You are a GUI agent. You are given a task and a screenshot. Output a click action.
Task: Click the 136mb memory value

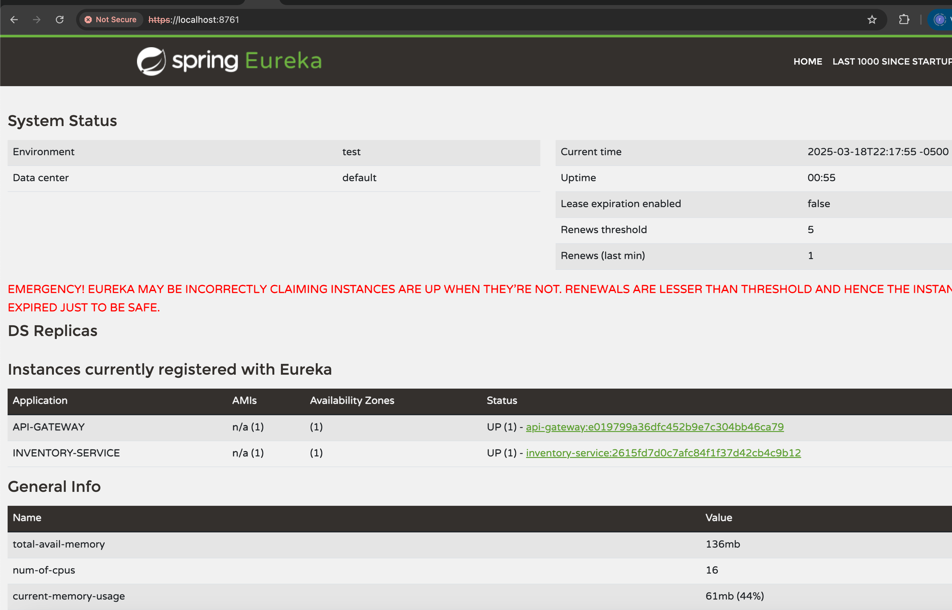722,544
